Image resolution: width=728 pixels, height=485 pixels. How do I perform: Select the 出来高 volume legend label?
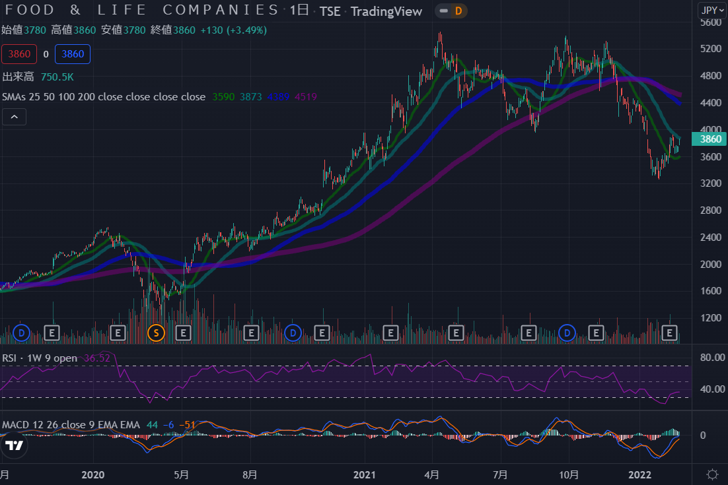coord(18,77)
